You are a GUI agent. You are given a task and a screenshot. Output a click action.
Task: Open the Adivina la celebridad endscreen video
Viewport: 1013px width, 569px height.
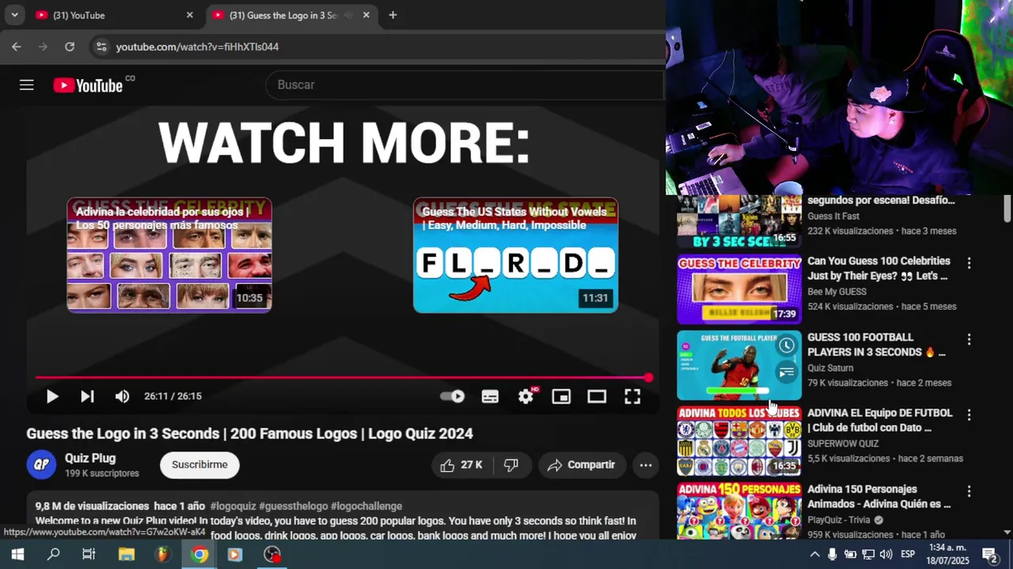(x=169, y=254)
